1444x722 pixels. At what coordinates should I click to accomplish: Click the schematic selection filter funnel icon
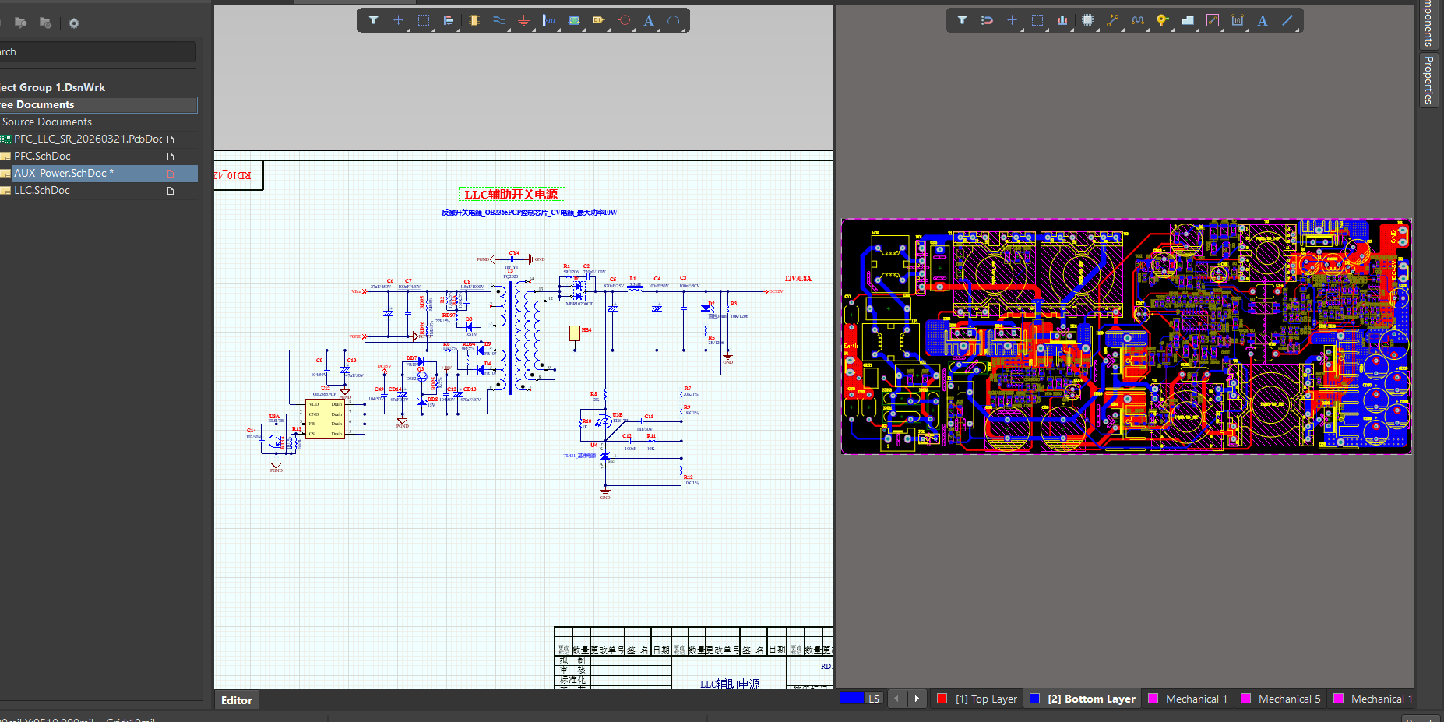(374, 20)
